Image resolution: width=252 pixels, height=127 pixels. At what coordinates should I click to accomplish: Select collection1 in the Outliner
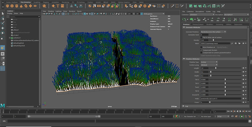coord(17,38)
